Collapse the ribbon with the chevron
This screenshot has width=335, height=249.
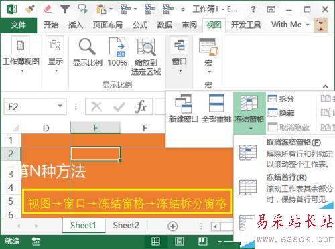[x=326, y=86]
